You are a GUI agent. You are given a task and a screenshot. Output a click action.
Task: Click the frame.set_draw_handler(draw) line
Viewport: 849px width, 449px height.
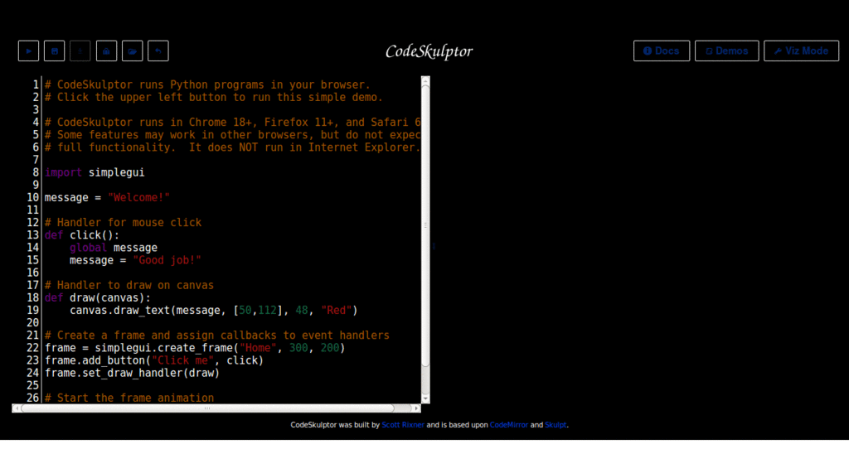(x=132, y=373)
